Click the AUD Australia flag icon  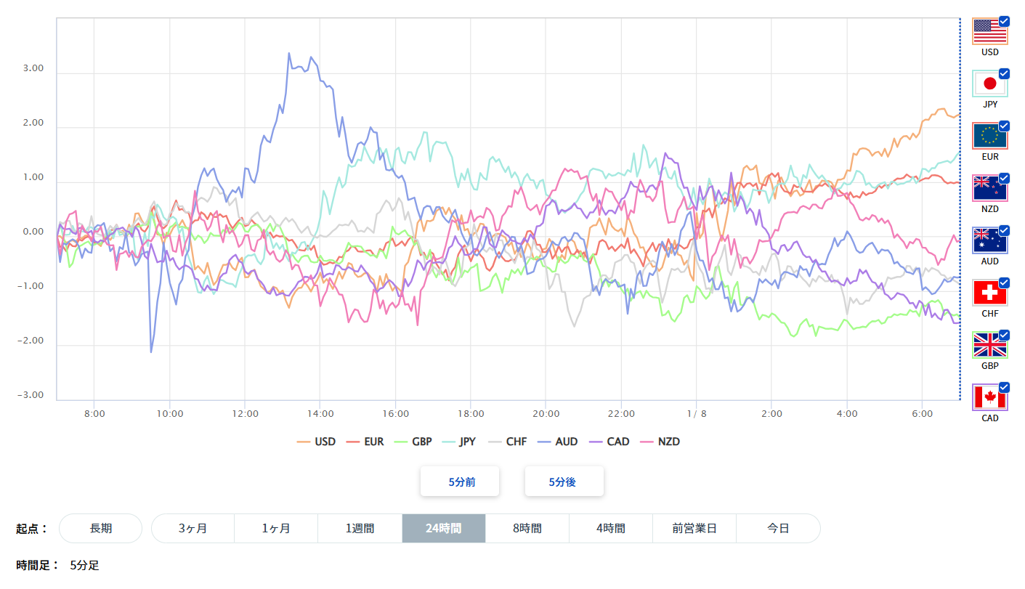(989, 240)
